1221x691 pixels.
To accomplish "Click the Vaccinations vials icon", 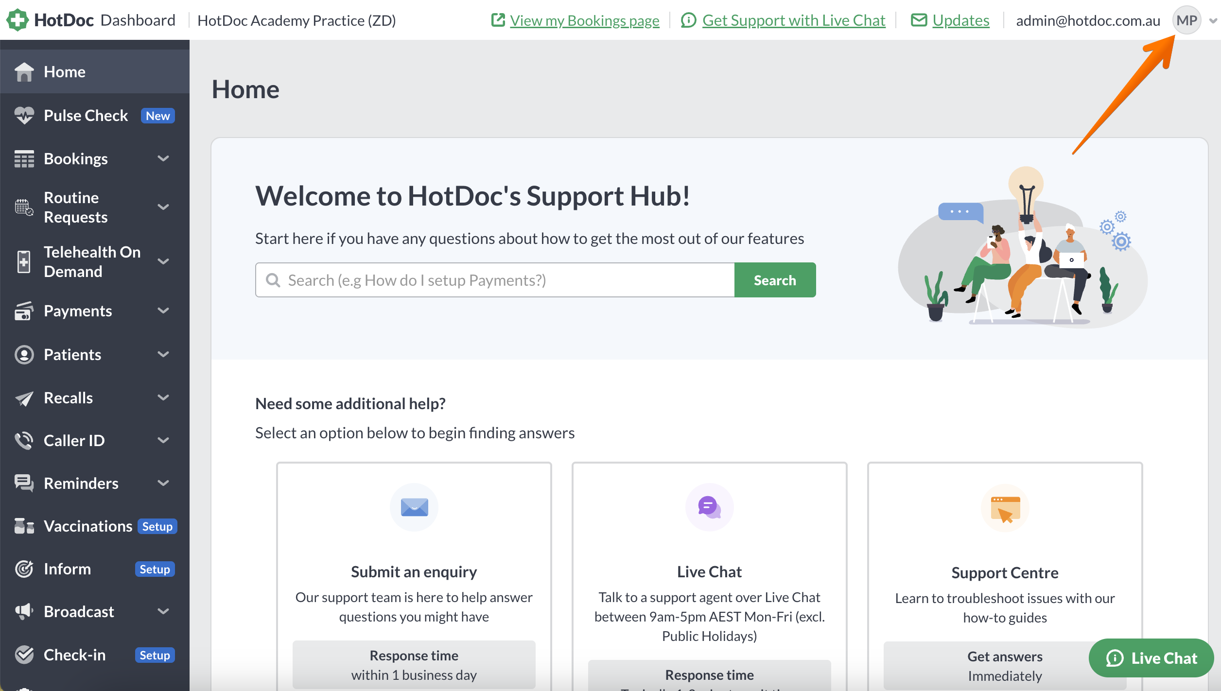I will click(24, 526).
